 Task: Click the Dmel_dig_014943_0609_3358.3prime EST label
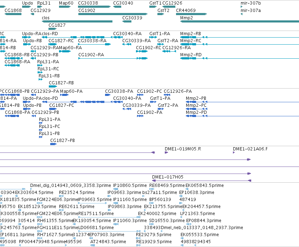click(71, 186)
